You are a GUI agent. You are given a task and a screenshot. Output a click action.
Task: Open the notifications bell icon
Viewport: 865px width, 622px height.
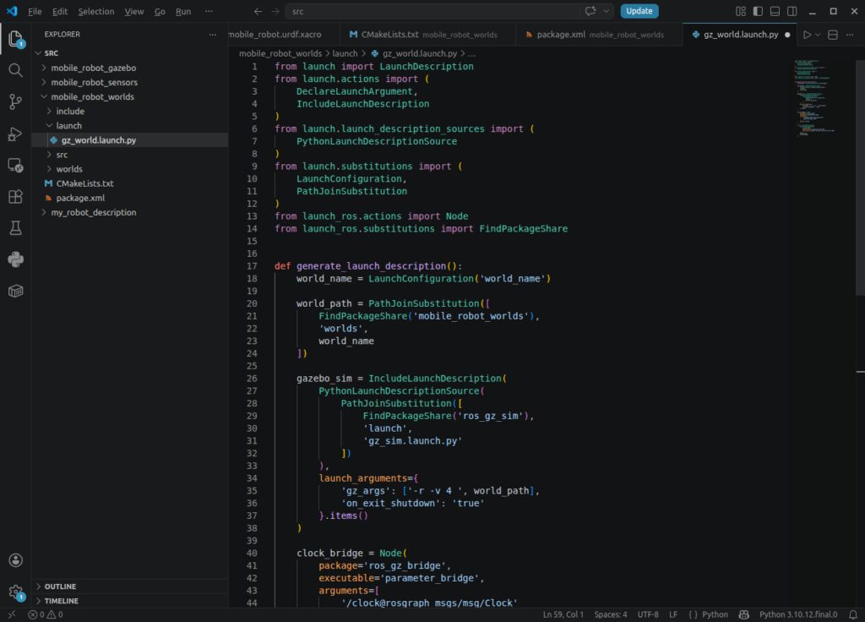[x=853, y=614]
